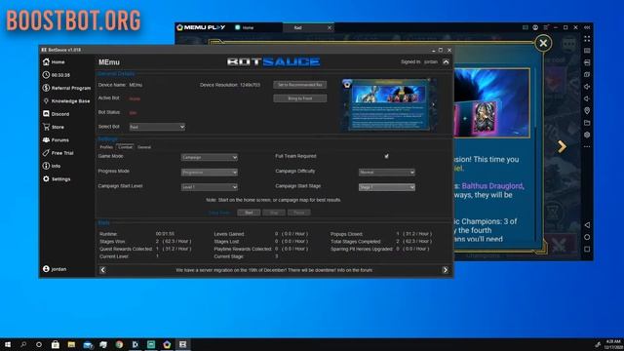The image size is (624, 351).
Task: Toggle MEmu fullscreen icon in right toolbar
Action: click(x=587, y=39)
